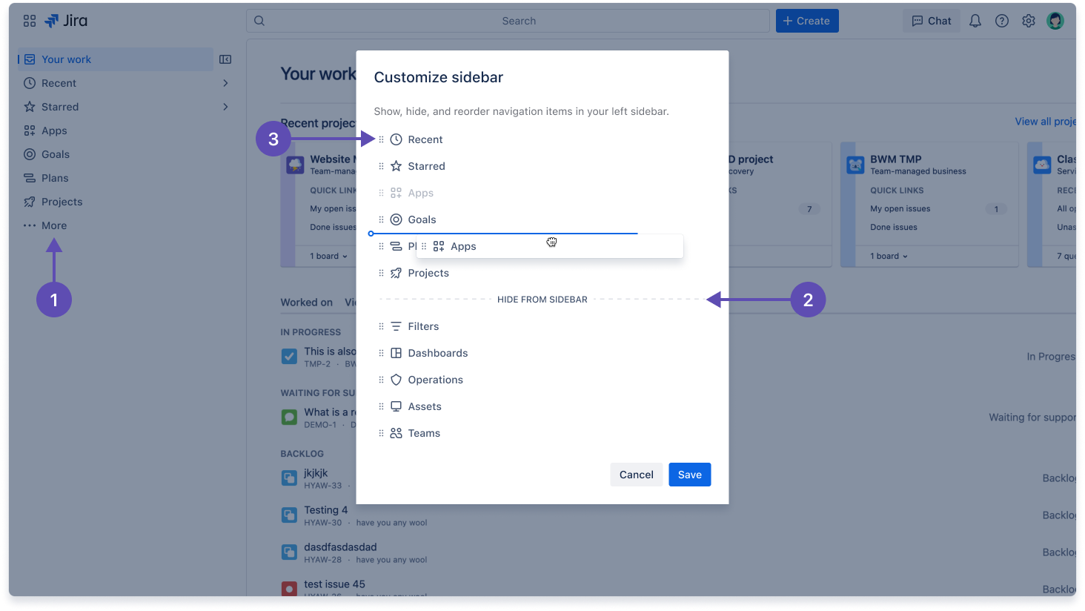Click the magnifying glass search icon
This screenshot has height=611, width=1085.
(x=259, y=21)
